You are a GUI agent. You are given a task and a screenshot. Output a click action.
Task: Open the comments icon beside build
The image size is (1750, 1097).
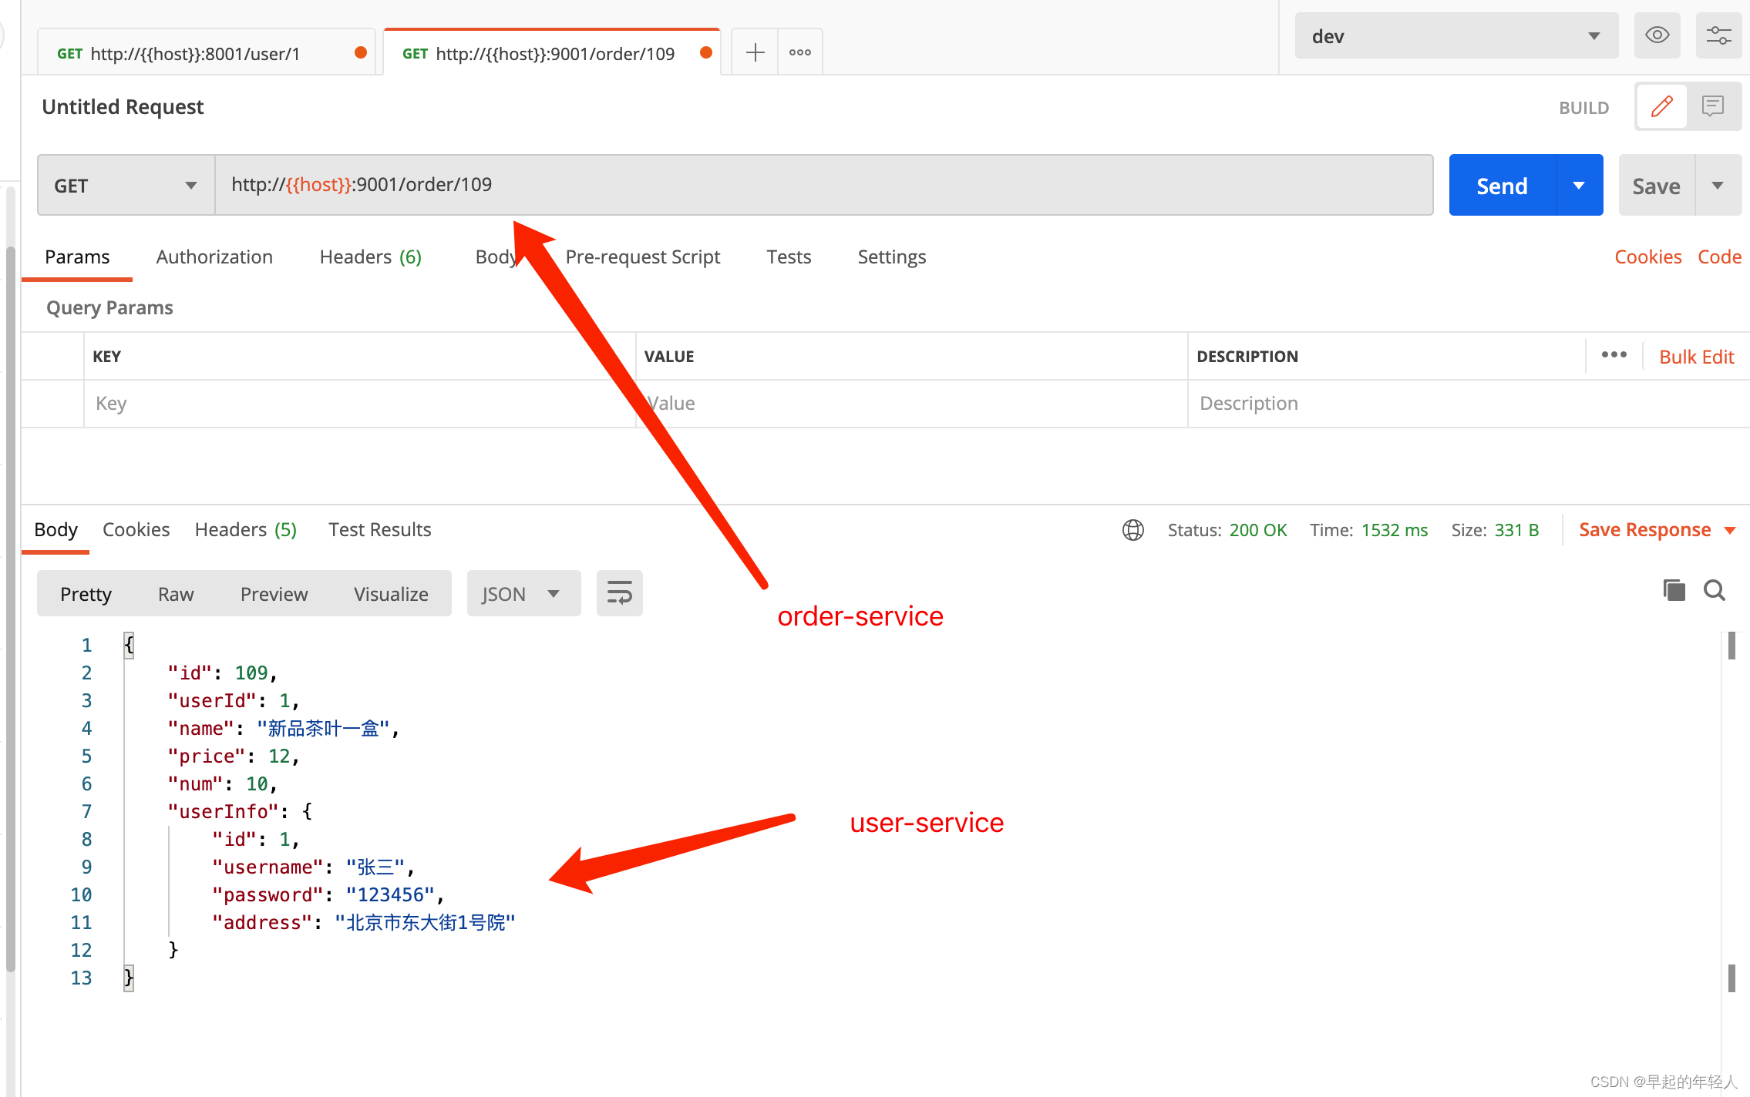pos(1712,106)
